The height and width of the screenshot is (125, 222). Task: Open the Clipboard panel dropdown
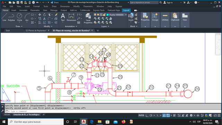click(x=175, y=26)
